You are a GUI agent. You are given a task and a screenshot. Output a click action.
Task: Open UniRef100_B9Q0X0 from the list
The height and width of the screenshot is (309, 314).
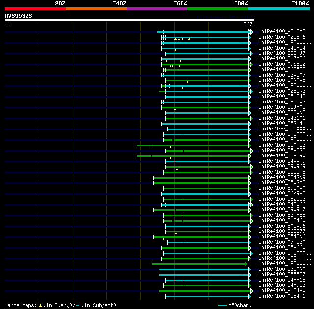tap(282, 188)
